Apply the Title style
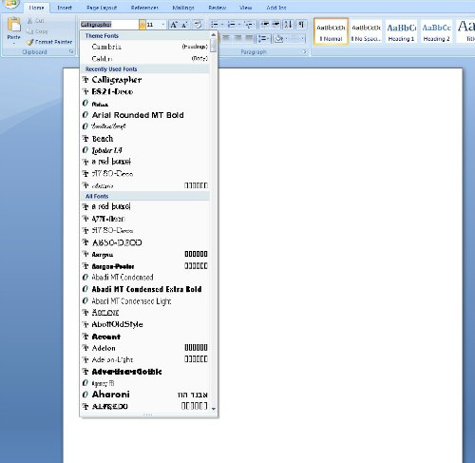The height and width of the screenshot is (463, 475). click(x=465, y=31)
